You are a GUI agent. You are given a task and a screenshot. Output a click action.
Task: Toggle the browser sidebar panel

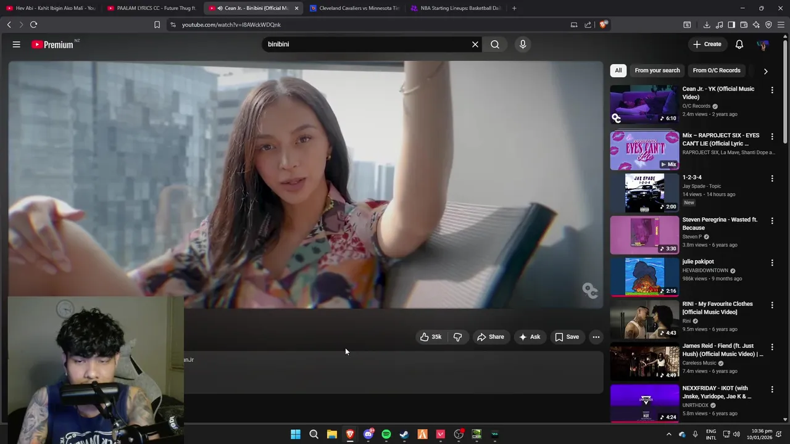[x=731, y=25]
